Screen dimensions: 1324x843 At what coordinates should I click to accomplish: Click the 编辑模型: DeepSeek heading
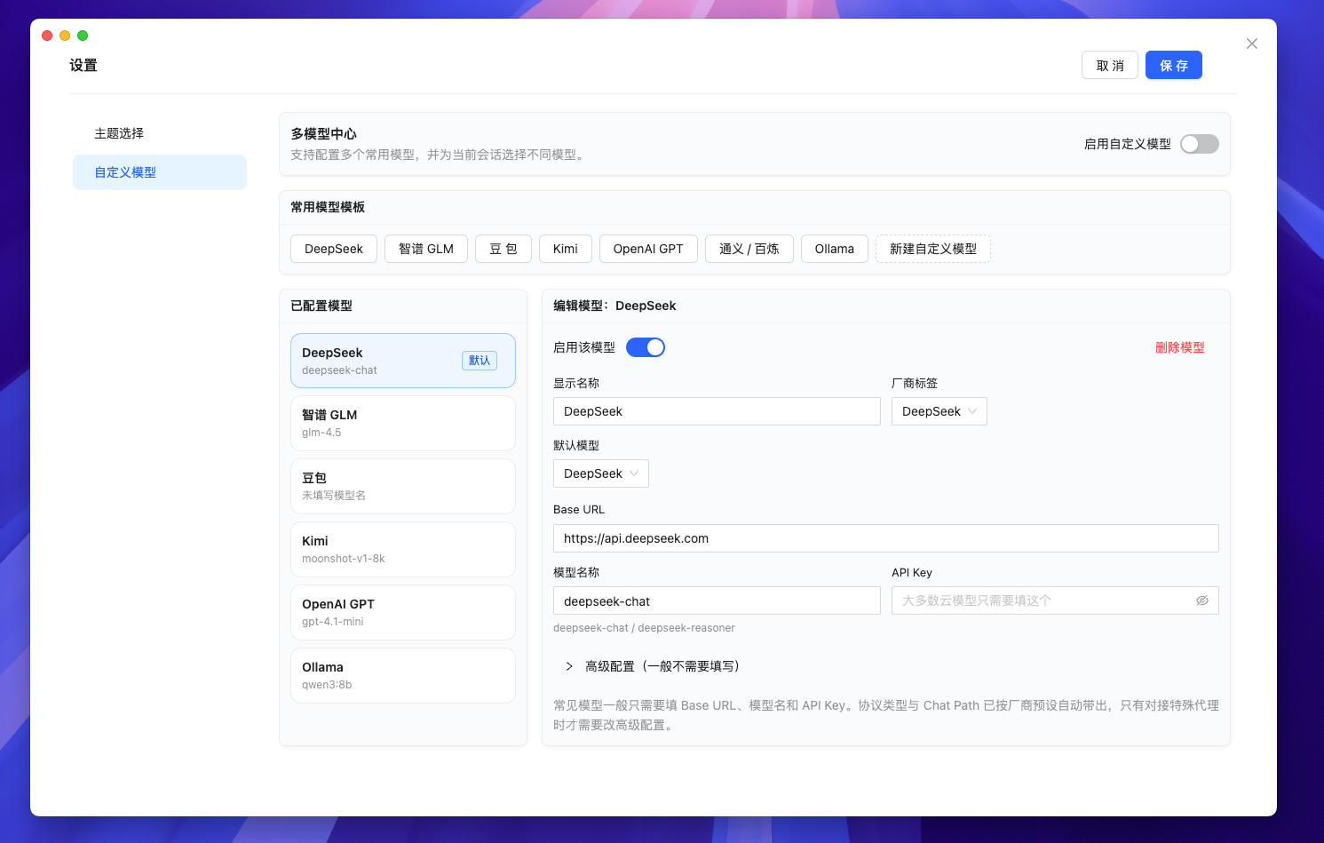pyautogui.click(x=614, y=306)
